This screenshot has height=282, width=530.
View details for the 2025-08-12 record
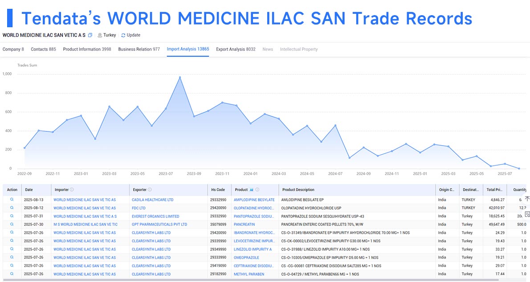click(x=12, y=208)
